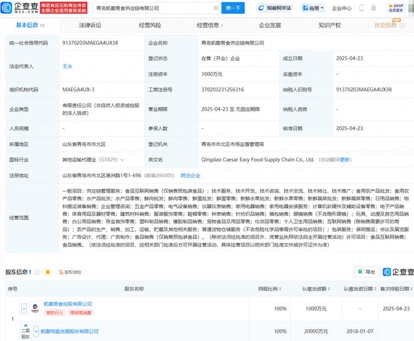
Task: Click the user avatar at the header's right edge
Action: tap(412, 8)
